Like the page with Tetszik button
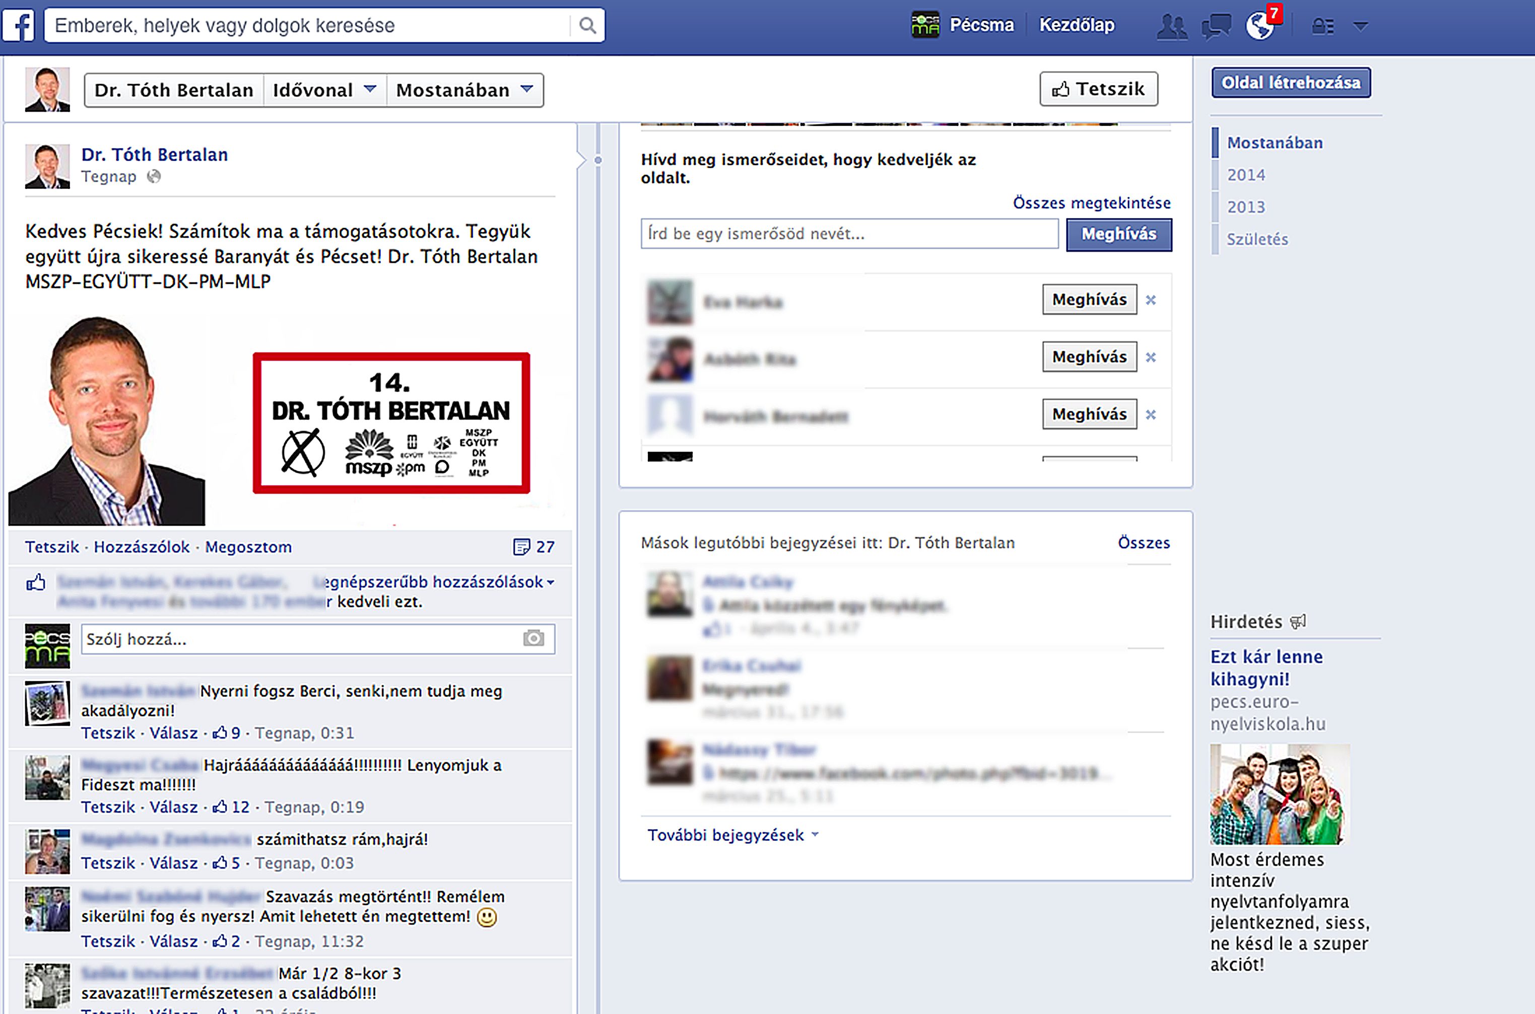Screen dimensions: 1535x1014 (1098, 89)
